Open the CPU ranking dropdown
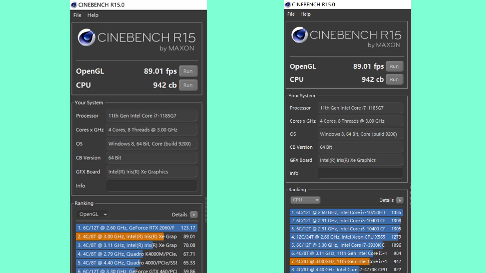Image resolution: width=486 pixels, height=273 pixels. click(305, 200)
